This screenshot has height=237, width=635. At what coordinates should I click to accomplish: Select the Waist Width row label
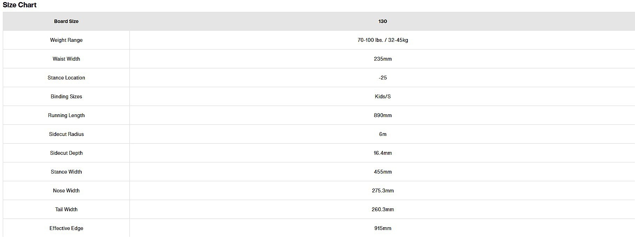pos(66,59)
